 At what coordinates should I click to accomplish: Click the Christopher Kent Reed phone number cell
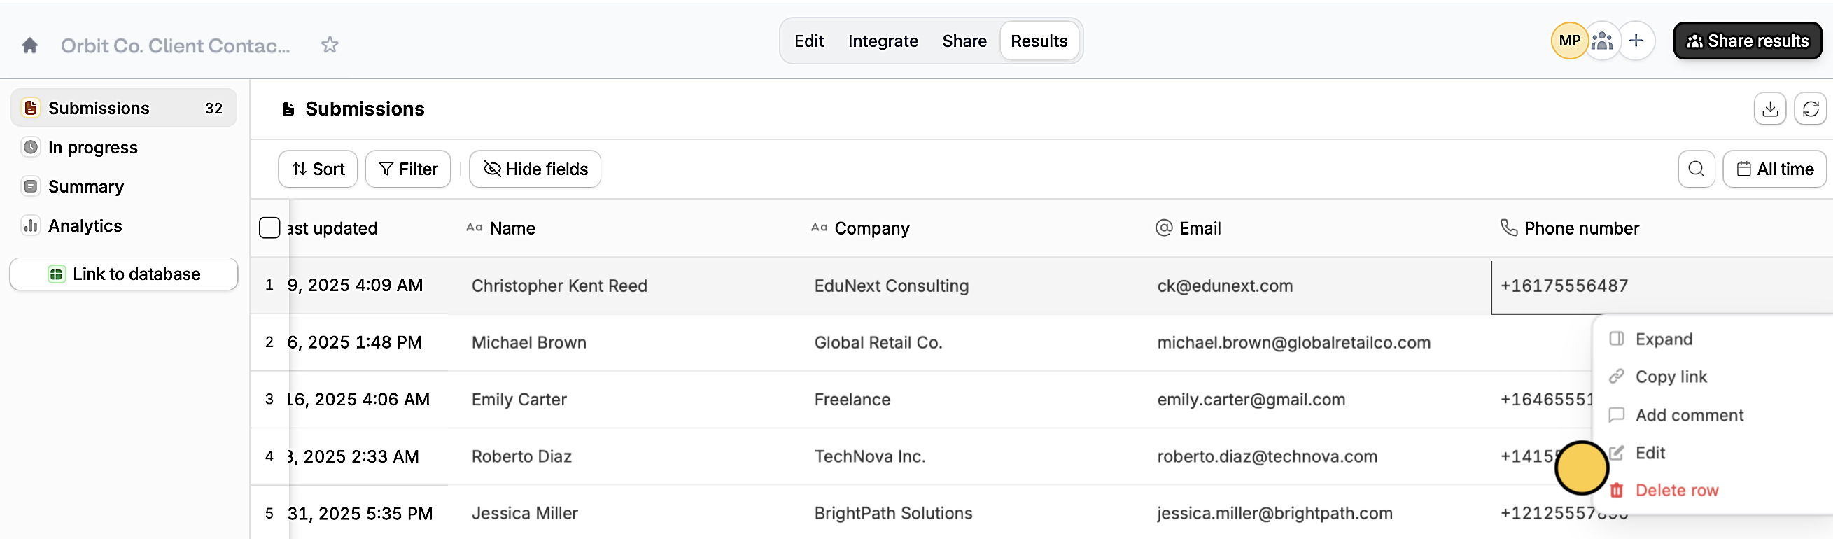pos(1564,286)
